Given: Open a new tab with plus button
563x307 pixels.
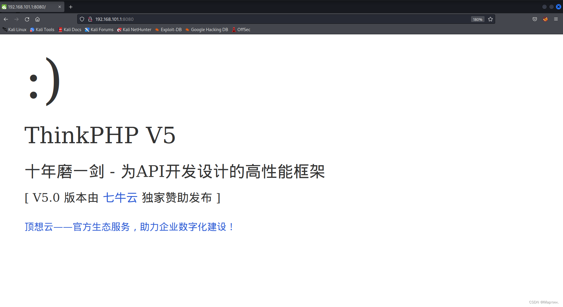Looking at the screenshot, I should point(71,7).
